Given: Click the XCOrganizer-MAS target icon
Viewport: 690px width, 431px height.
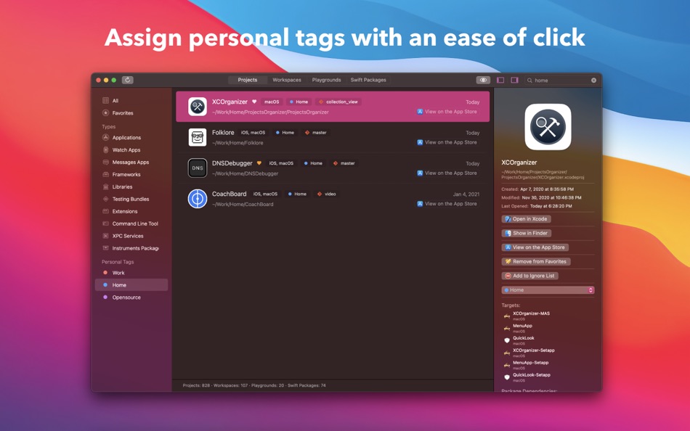Looking at the screenshot, I should click(507, 316).
